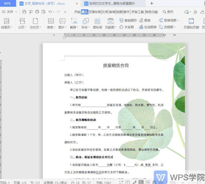
Task: Expand the 形状 dropdown arrow
Action: [x=89, y=27]
